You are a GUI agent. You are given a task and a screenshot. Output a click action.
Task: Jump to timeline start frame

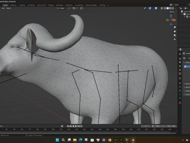[x=68, y=126]
